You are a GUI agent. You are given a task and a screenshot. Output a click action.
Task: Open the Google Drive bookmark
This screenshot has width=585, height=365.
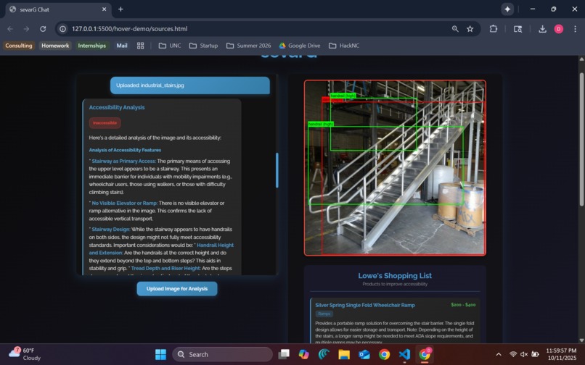300,46
